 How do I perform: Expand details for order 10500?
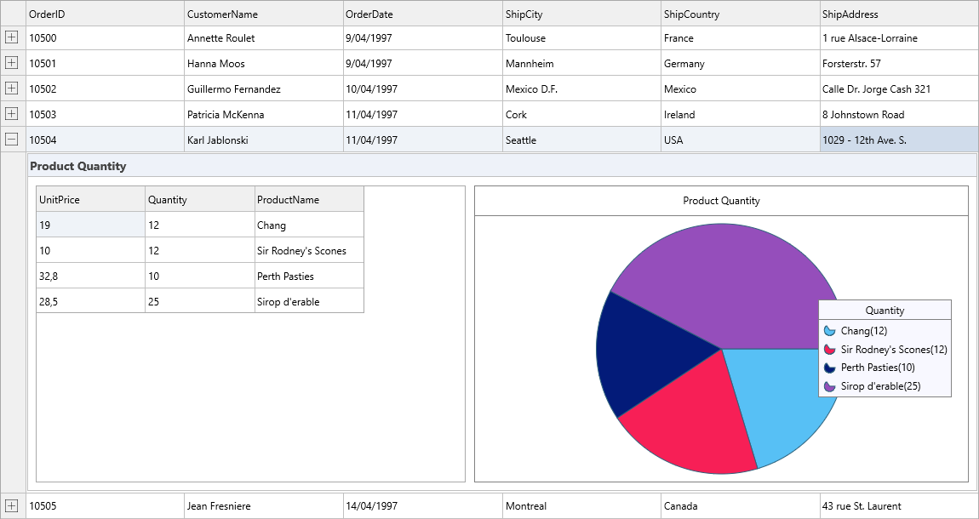point(13,37)
